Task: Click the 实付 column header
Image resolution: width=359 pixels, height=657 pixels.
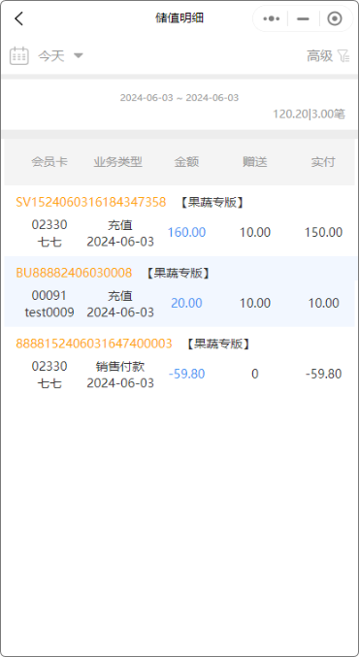Action: (323, 162)
